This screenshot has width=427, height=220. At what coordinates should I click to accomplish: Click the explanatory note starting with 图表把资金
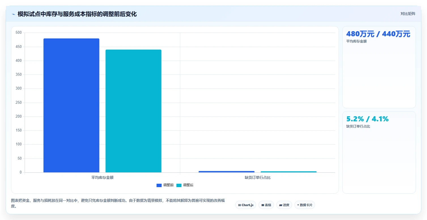tap(118, 203)
